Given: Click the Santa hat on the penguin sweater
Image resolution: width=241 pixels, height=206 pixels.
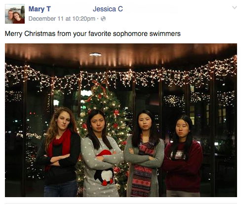Looking at the screenshot, I should [104, 153].
